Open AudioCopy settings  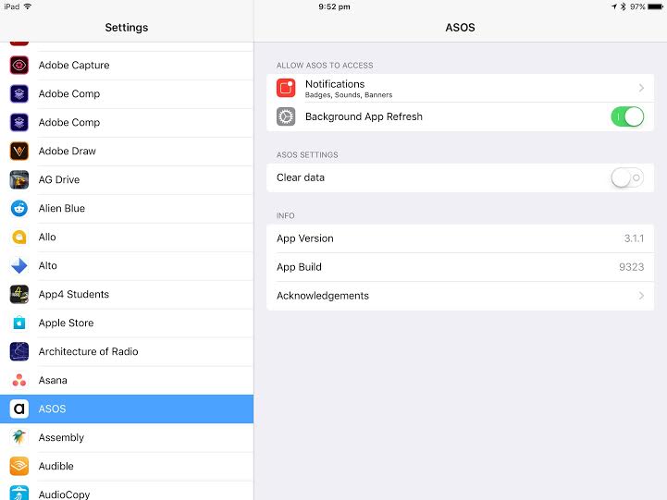pos(127,491)
